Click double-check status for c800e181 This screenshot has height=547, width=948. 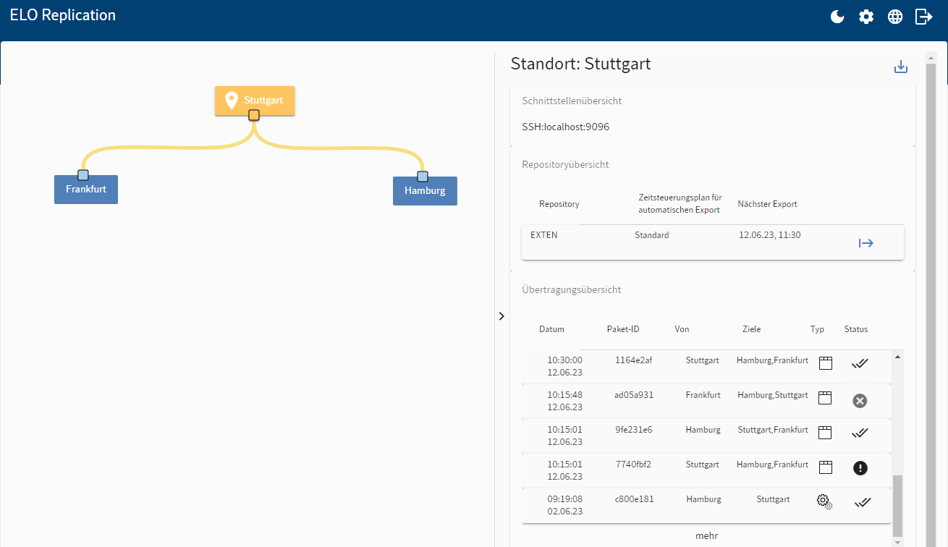point(862,502)
